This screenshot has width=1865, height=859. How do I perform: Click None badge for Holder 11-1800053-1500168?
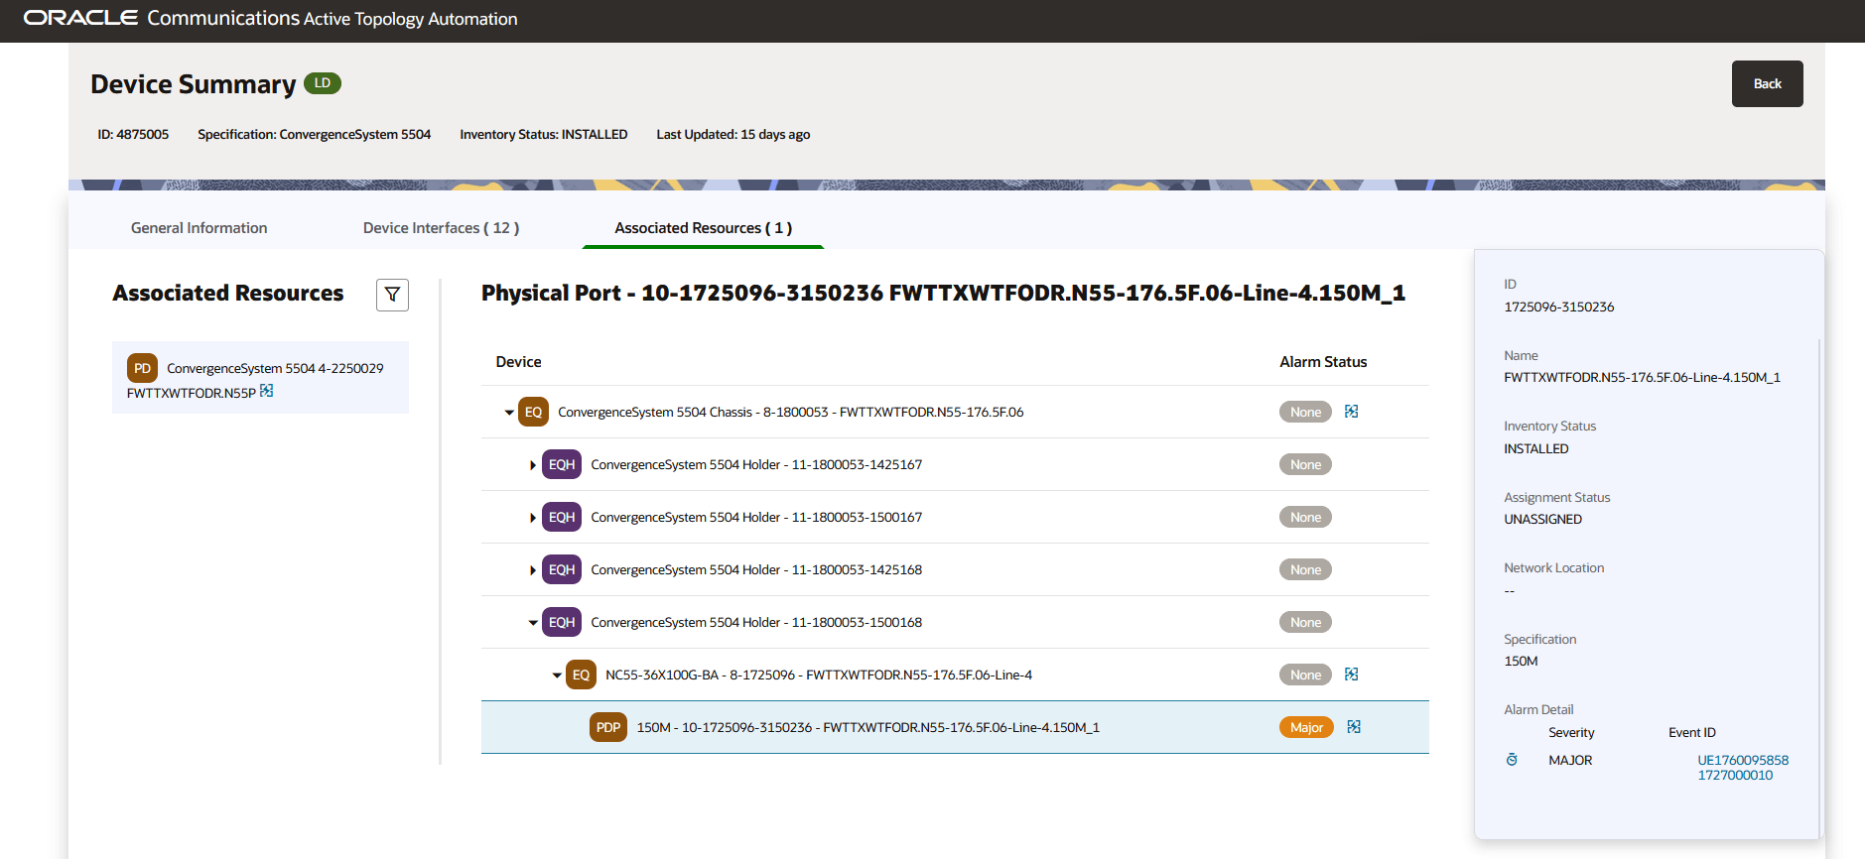click(1305, 622)
